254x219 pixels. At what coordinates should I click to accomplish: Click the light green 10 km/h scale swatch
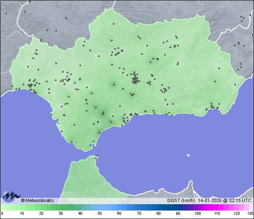click(x=21, y=208)
